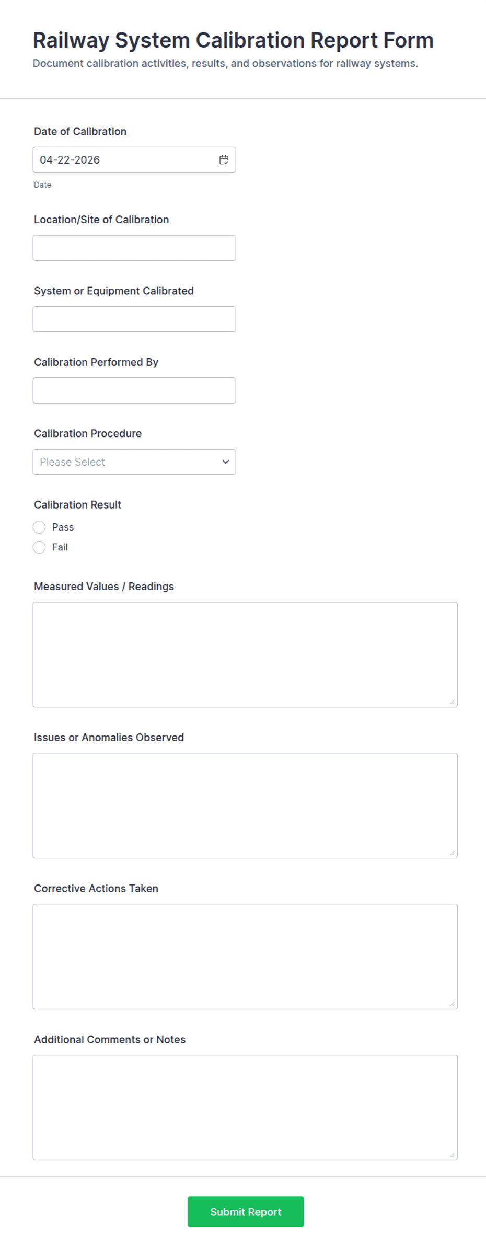Select the Fail radio button
Image resolution: width=486 pixels, height=1253 pixels.
point(39,547)
